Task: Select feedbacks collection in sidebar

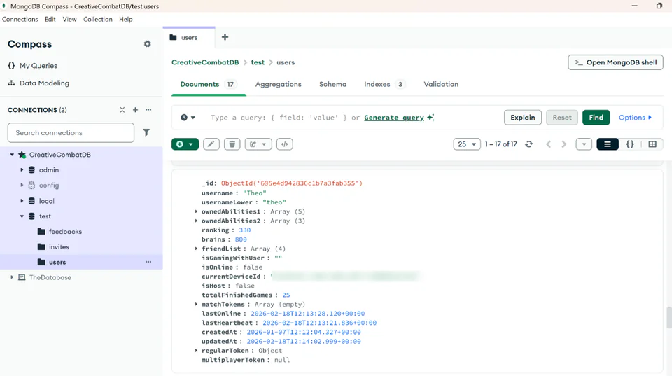Action: tap(65, 232)
